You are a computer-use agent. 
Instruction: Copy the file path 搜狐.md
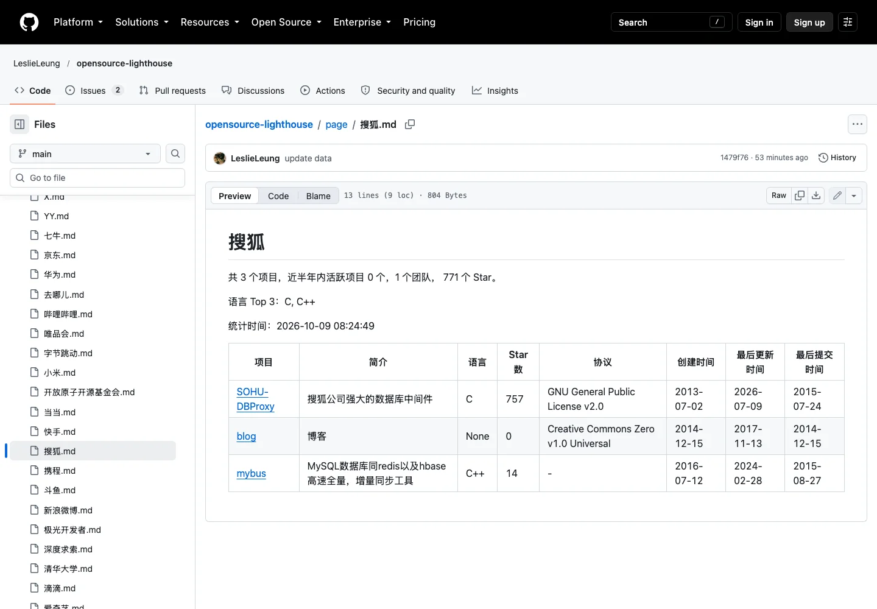pyautogui.click(x=410, y=124)
